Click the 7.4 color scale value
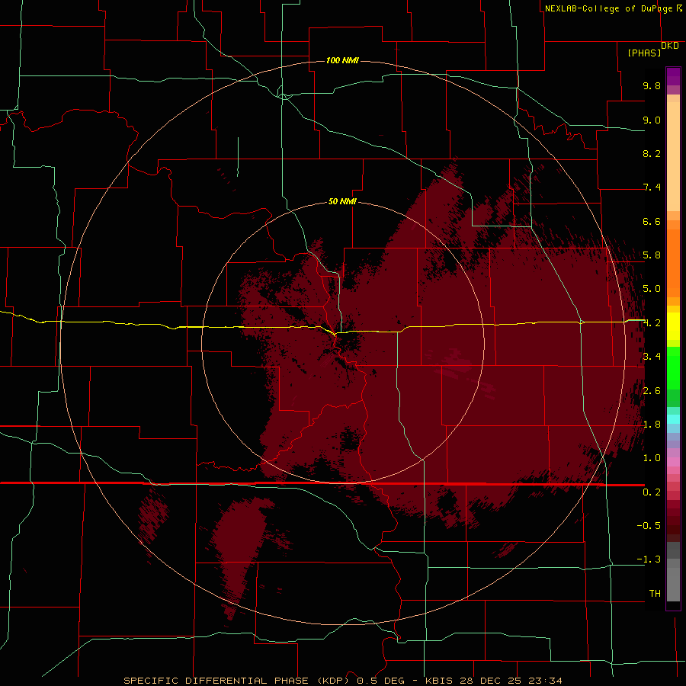Screen dimensions: 686x686 point(652,188)
